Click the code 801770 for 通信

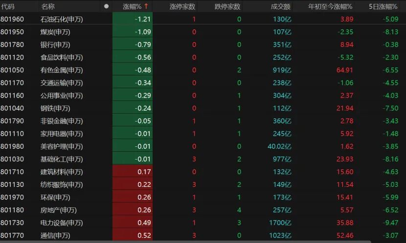12,235
